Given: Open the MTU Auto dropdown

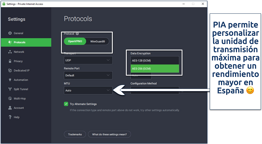Looking at the screenshot, I should pyautogui.click(x=88, y=90).
